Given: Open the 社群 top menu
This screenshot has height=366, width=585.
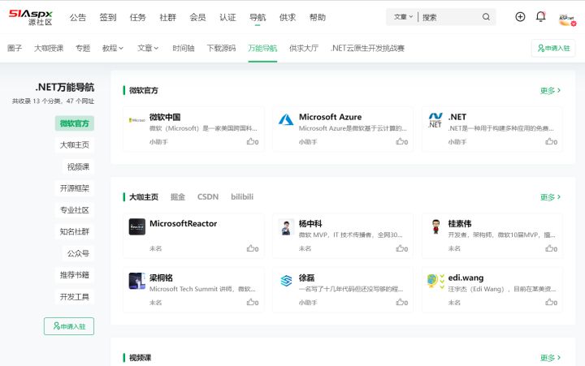Looking at the screenshot, I should click(x=167, y=18).
